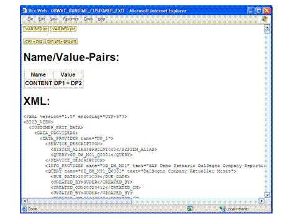Click the DP1 + DP2 button
298x224 pixels.
pos(34,42)
